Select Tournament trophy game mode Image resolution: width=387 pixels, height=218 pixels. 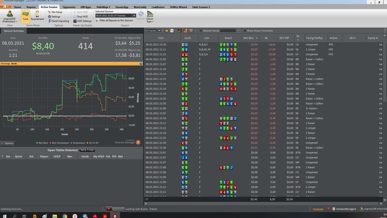tap(37, 15)
